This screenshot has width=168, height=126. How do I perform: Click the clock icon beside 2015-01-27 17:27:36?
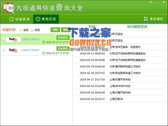(43, 53)
